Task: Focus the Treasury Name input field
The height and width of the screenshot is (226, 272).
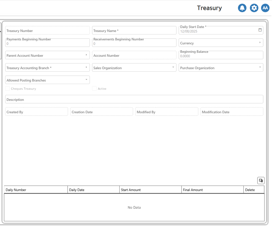Action: pos(134,31)
